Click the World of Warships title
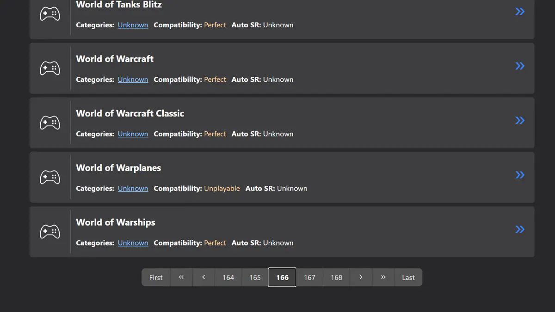555x312 pixels. [x=116, y=222]
